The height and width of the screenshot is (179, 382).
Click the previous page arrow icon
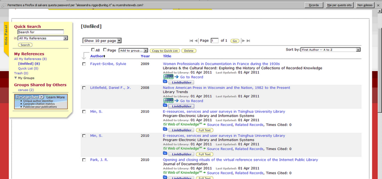click(196, 41)
